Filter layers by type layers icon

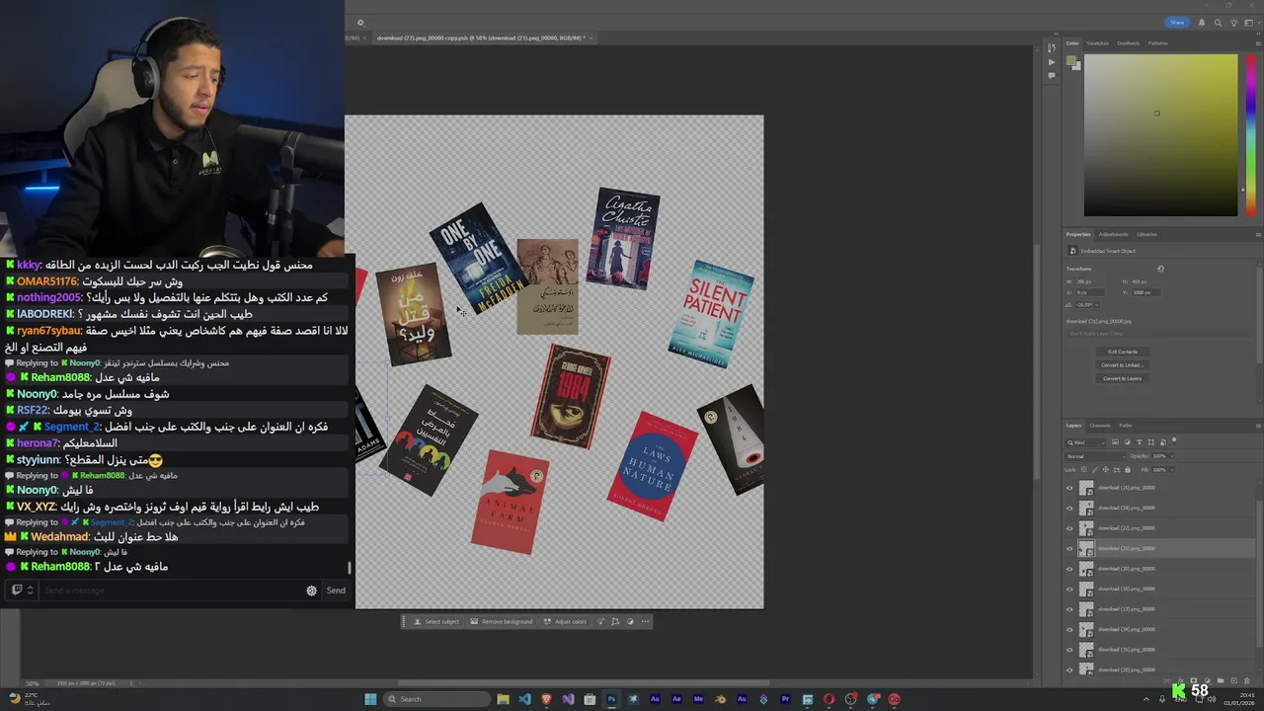pyautogui.click(x=1140, y=442)
